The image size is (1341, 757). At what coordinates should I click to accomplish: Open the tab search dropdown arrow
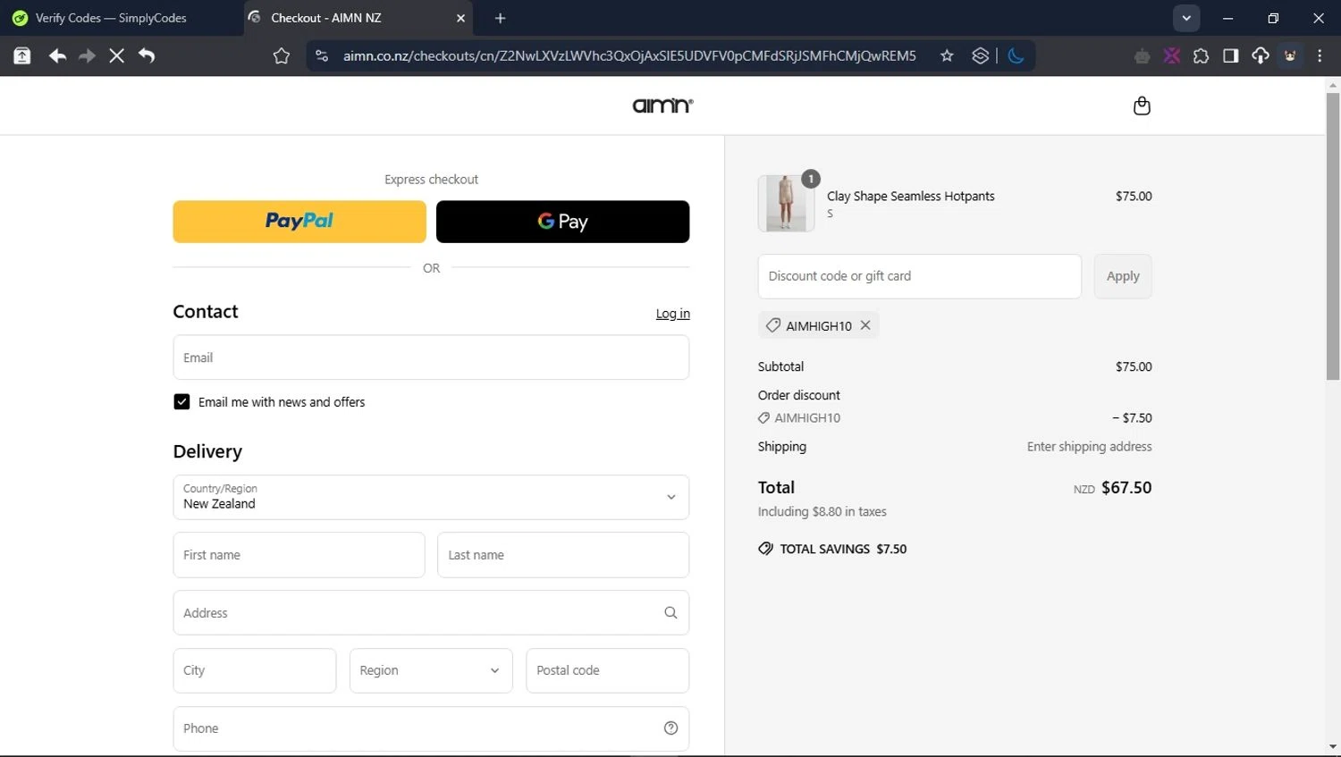(x=1186, y=18)
